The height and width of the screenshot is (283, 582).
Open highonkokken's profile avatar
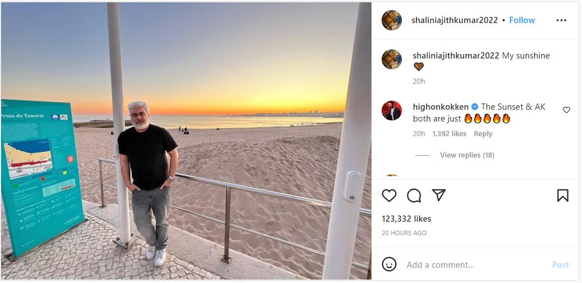392,110
